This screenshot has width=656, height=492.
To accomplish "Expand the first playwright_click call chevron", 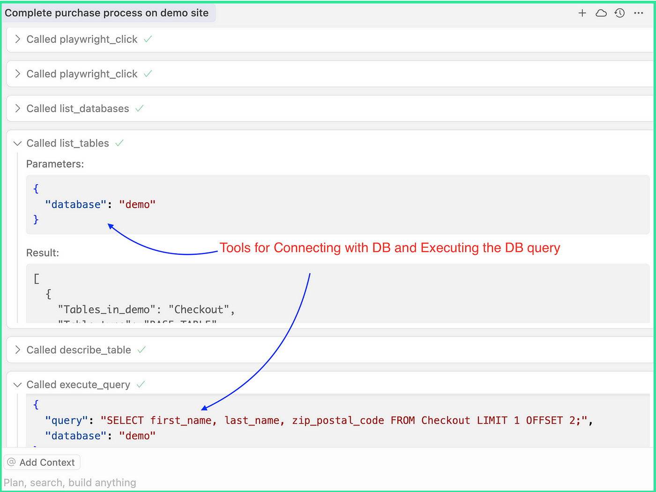I will (17, 39).
